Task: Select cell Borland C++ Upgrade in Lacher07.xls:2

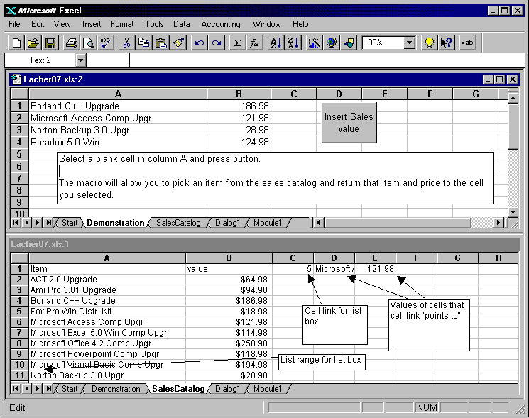Action: click(x=118, y=106)
